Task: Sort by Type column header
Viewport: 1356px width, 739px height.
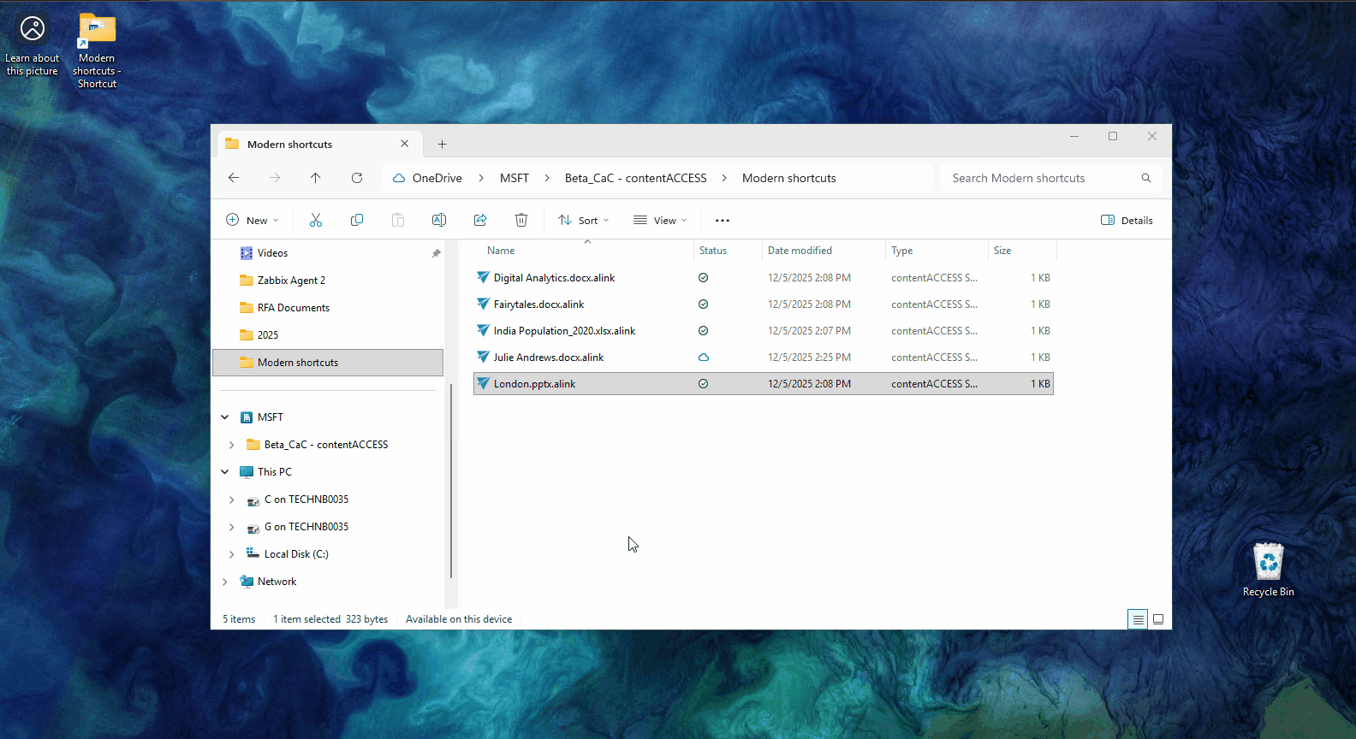Action: (x=901, y=251)
